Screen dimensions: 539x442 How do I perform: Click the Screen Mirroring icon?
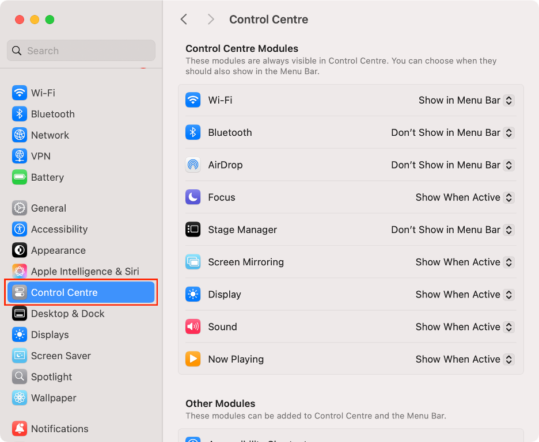click(x=193, y=262)
